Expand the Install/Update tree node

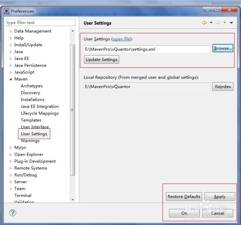[x=11, y=45]
